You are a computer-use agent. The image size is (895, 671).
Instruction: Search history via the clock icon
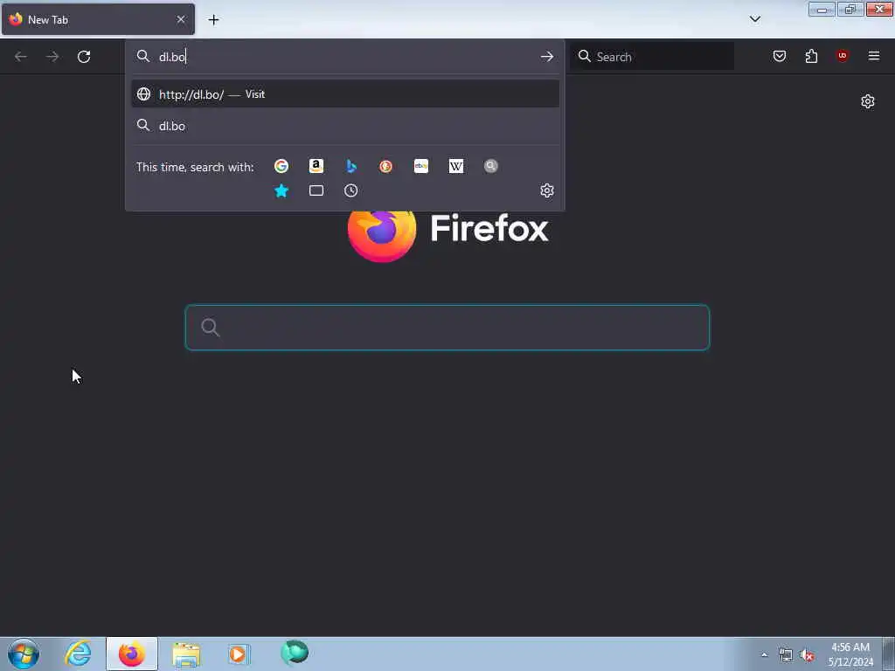coord(351,190)
